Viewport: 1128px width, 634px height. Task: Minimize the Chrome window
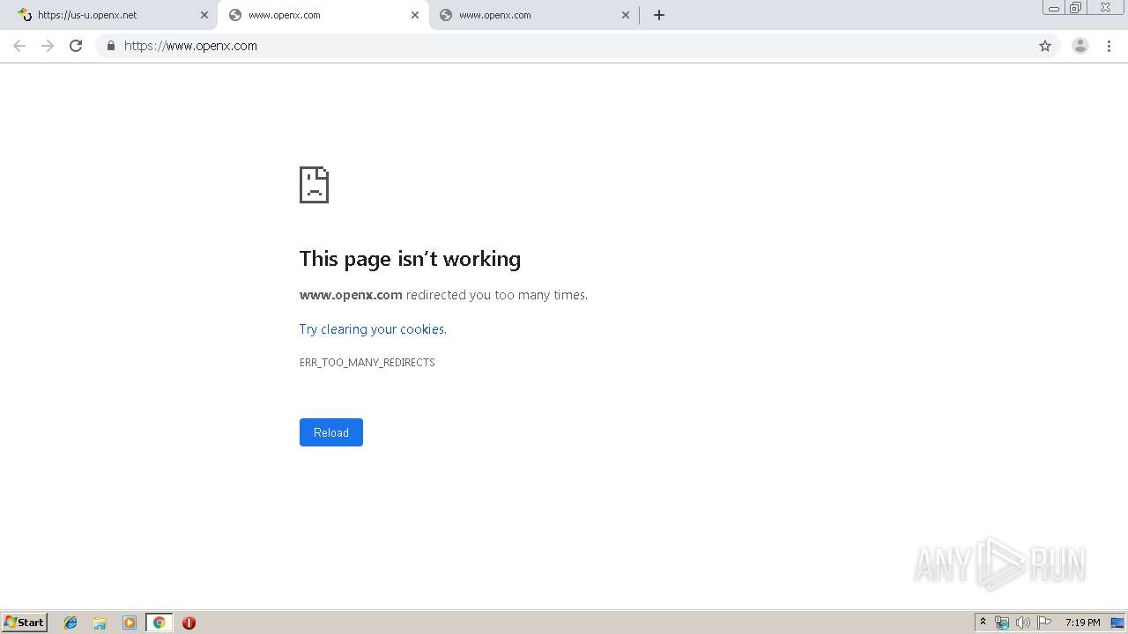(x=1054, y=8)
